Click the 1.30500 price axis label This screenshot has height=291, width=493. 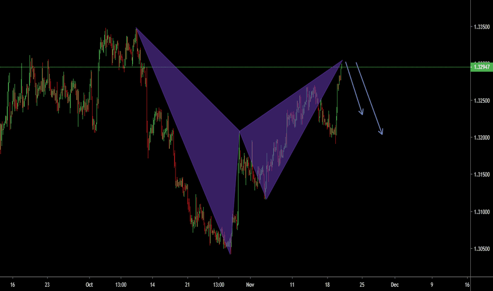click(481, 249)
